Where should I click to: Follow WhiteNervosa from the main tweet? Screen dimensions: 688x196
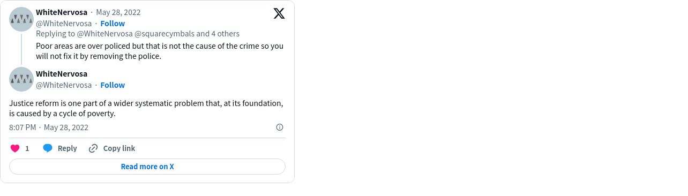(113, 85)
